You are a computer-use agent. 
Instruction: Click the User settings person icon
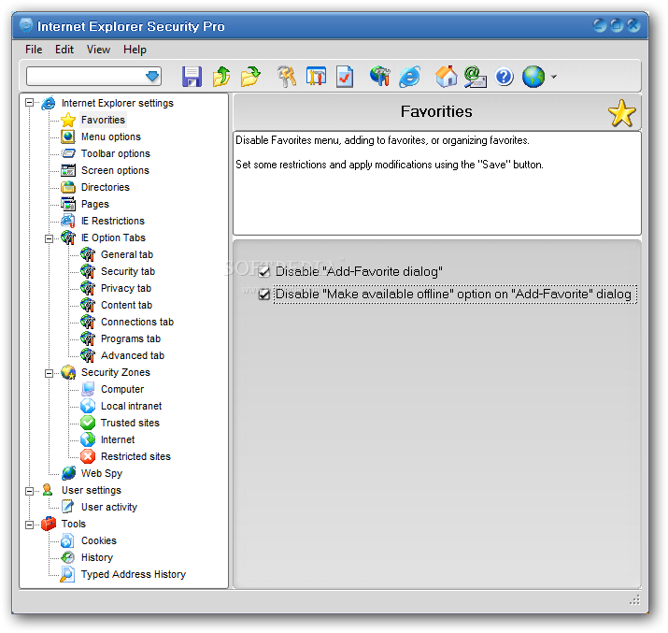click(48, 490)
